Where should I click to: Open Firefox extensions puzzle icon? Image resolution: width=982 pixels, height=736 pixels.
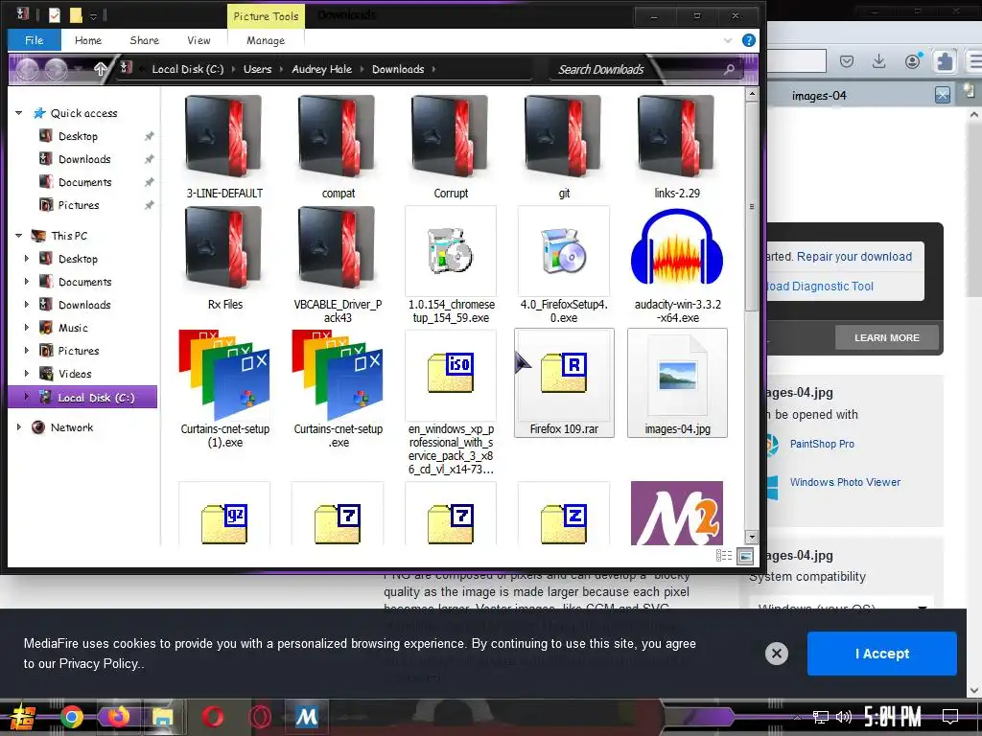(x=945, y=60)
